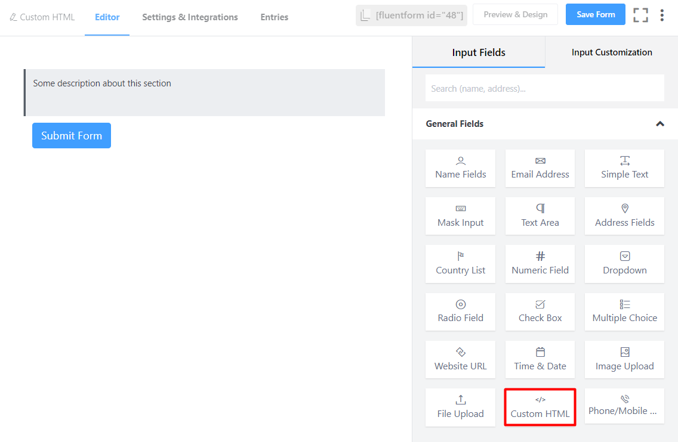Switch to Input Customization tab

point(611,52)
